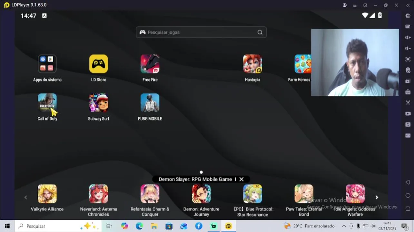Tap the Android back button
Viewport: 414px width, 232px height.
[x=408, y=182]
